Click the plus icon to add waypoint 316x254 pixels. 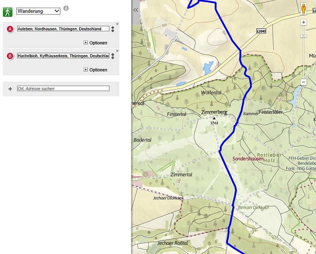point(10,89)
